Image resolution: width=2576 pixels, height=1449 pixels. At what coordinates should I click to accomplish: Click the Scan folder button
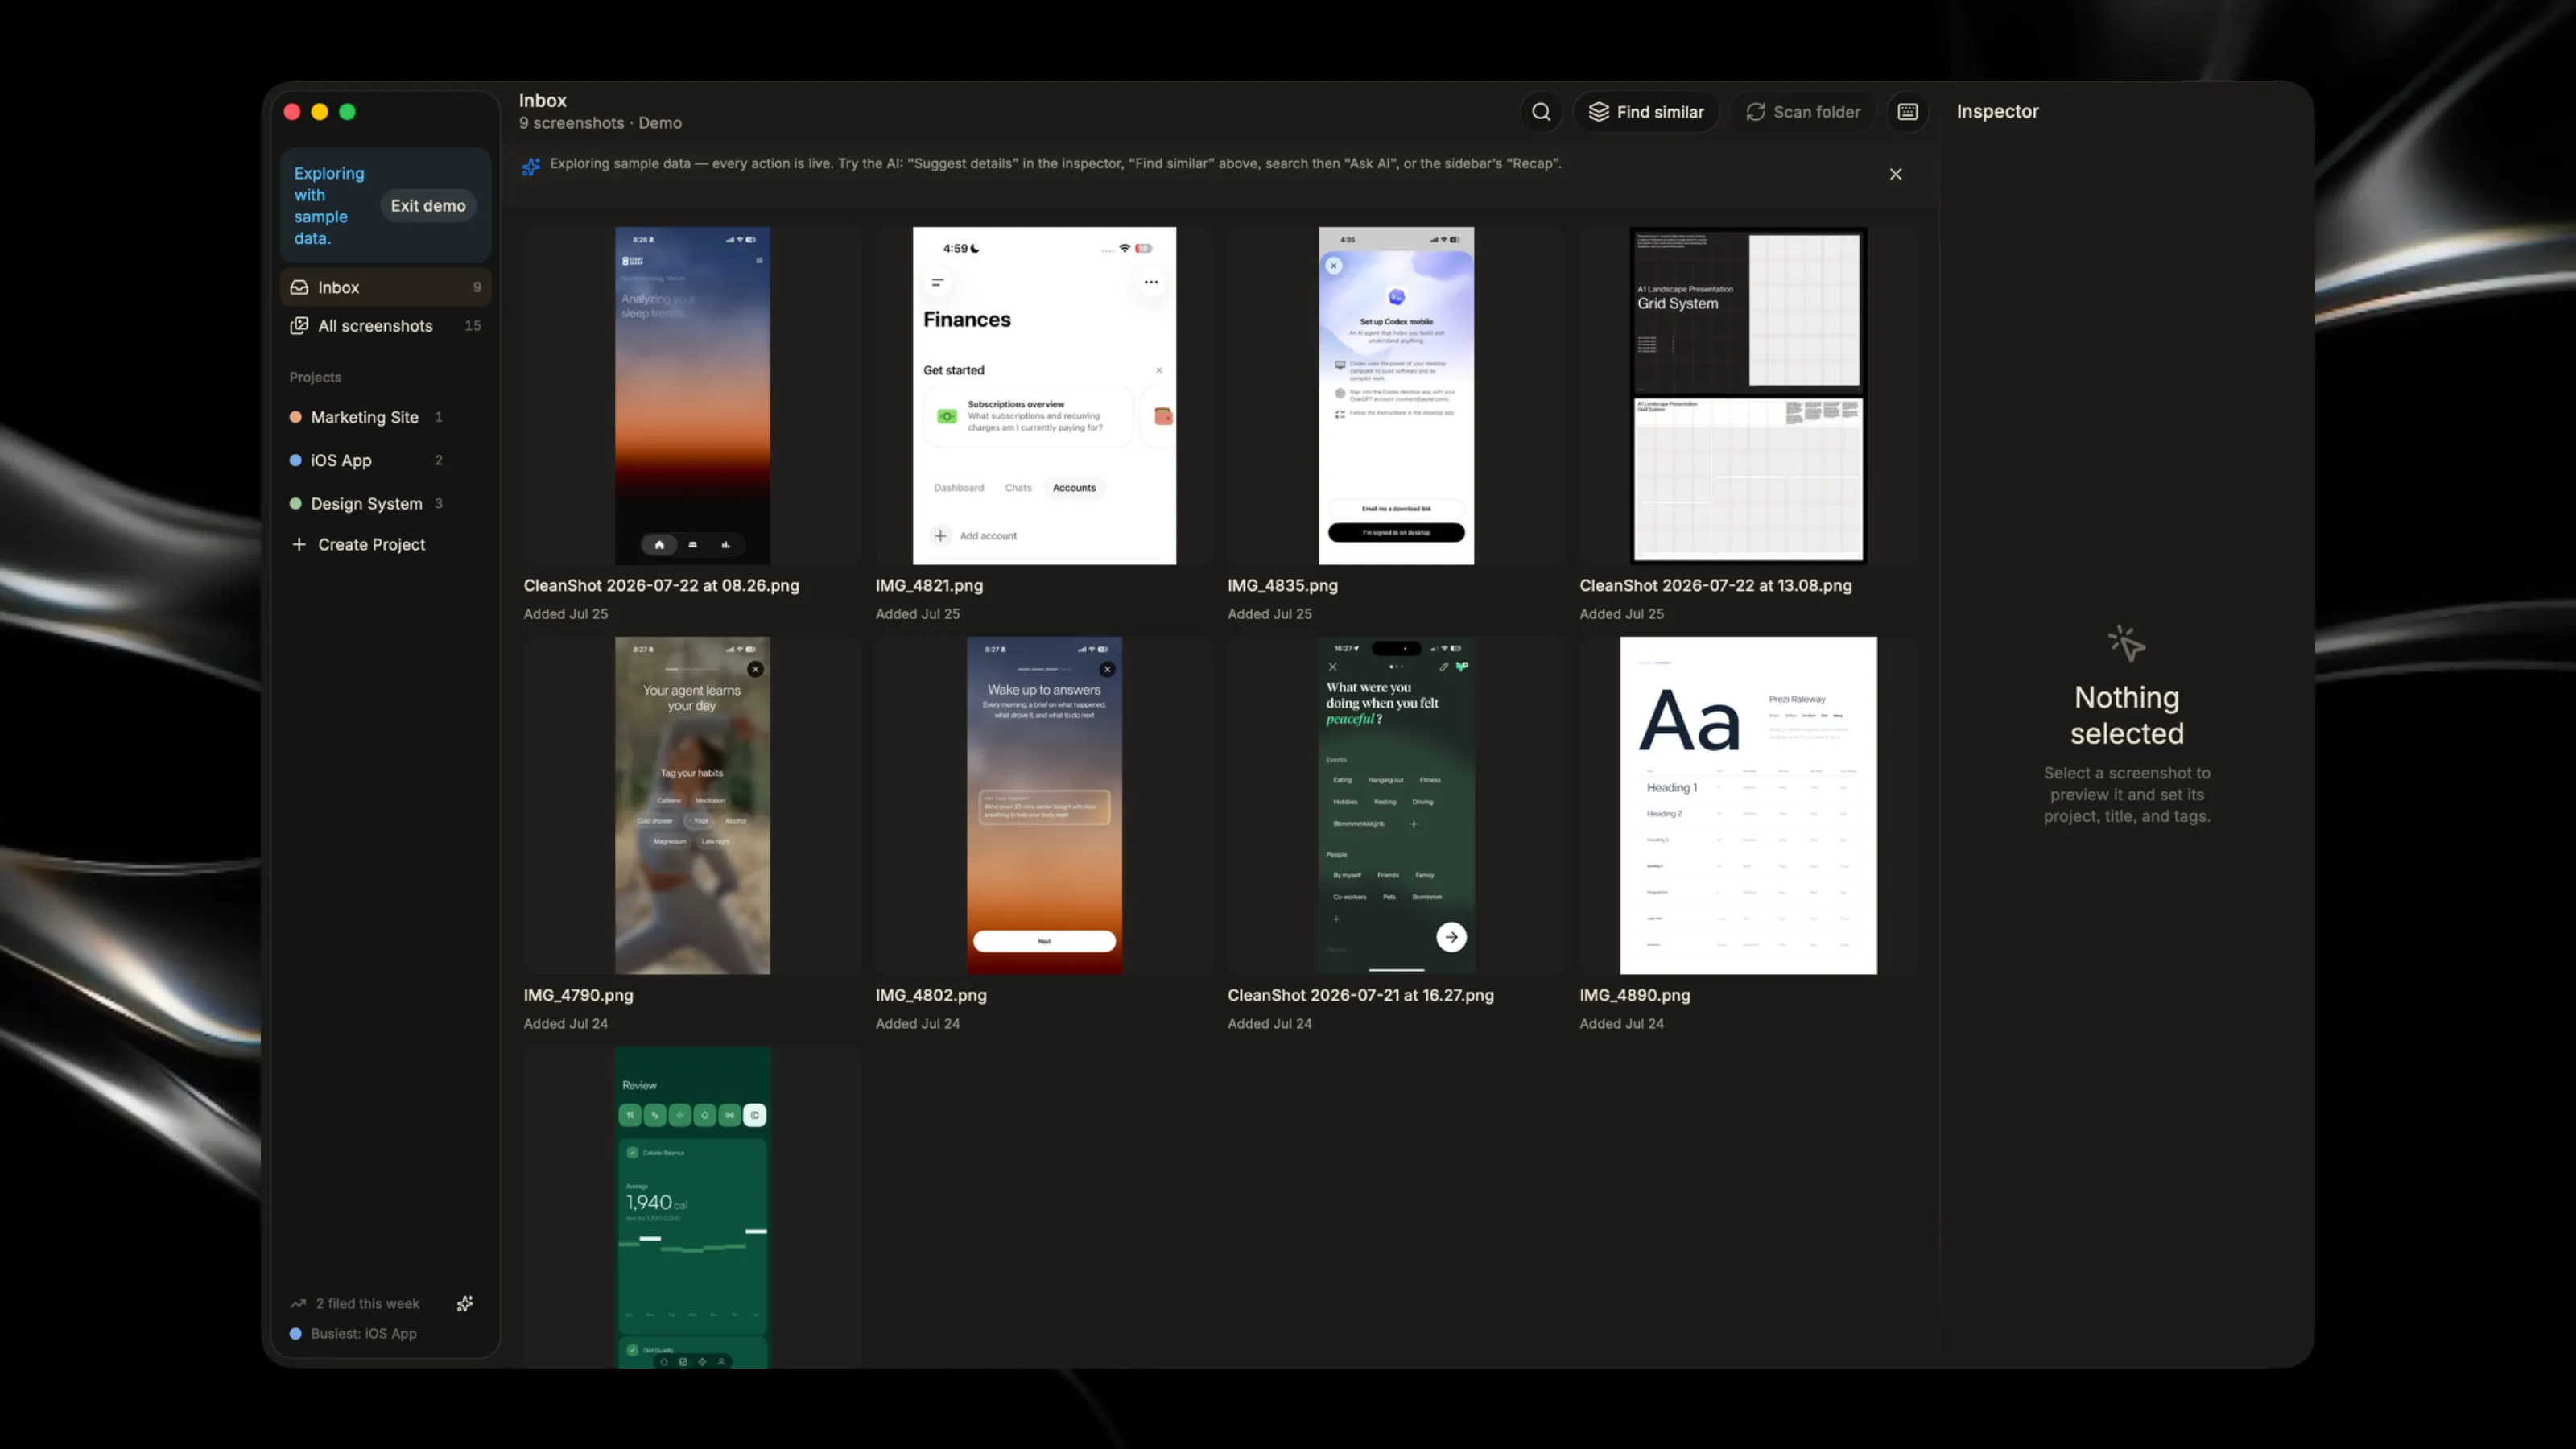pos(1803,112)
